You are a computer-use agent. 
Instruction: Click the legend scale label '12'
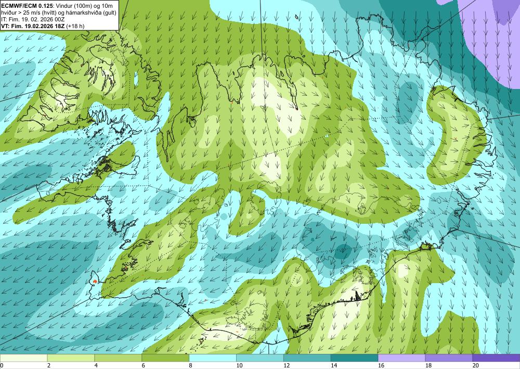pos(287,366)
